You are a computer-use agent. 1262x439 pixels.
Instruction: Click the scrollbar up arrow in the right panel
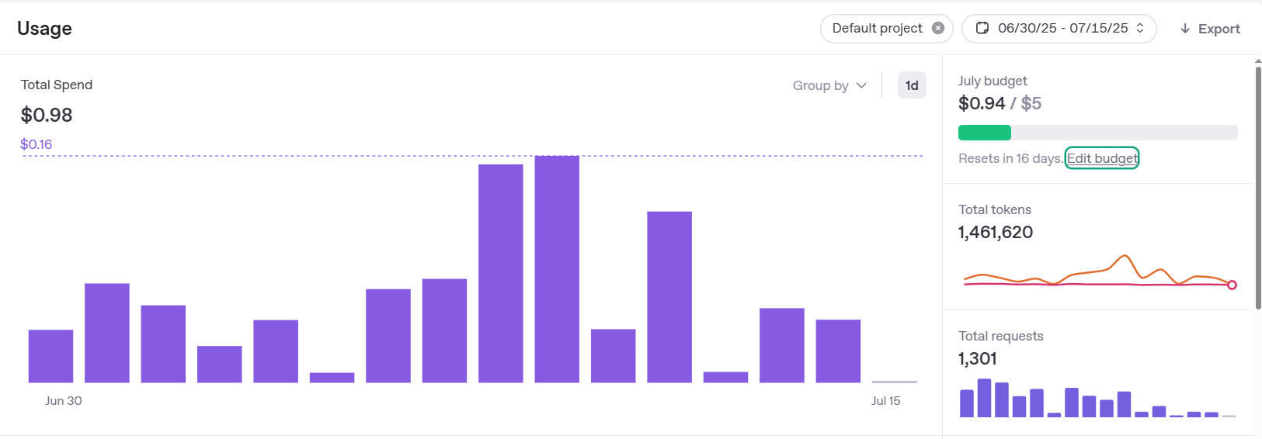click(x=1258, y=60)
